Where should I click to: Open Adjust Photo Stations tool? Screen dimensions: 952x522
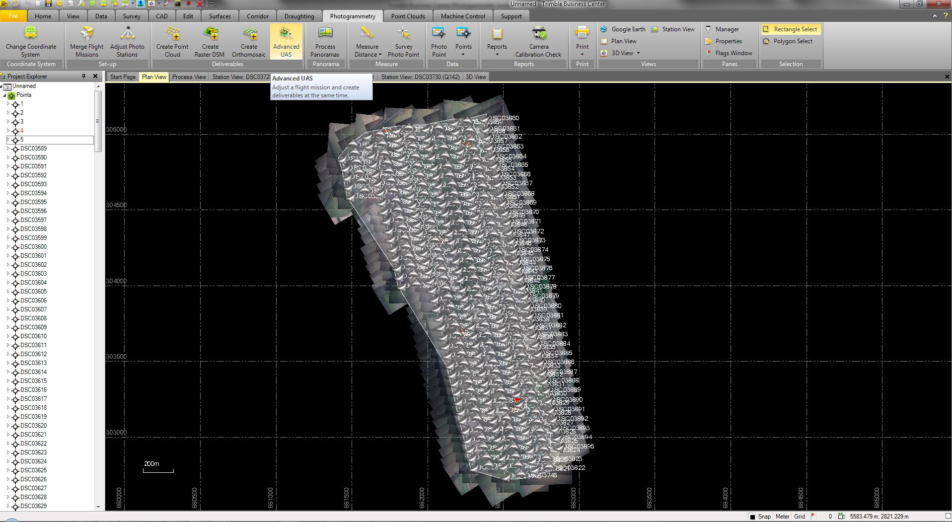coord(127,41)
